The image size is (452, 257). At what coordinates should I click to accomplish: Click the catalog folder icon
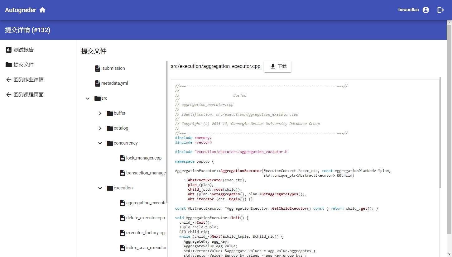[x=110, y=128]
